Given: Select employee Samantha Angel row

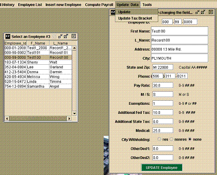Looking at the screenshot, I should click(38, 86).
